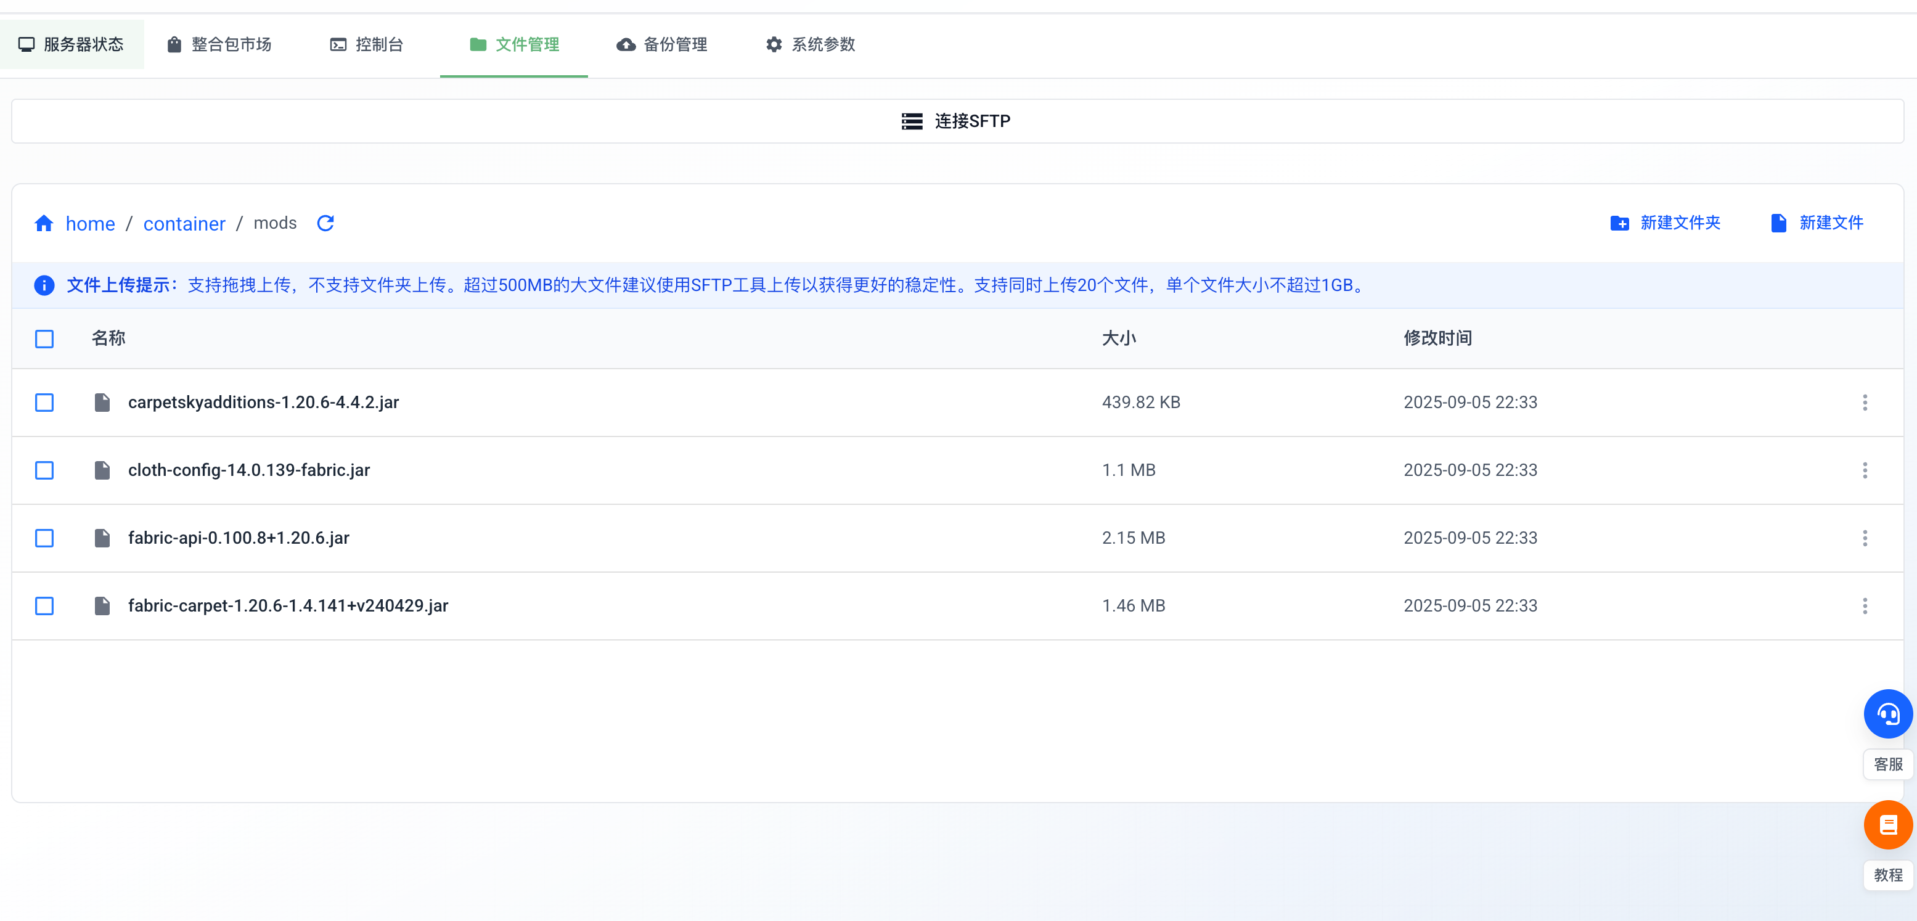Click the 2.15 MB size cell
The height and width of the screenshot is (921, 1917).
[x=1134, y=538]
